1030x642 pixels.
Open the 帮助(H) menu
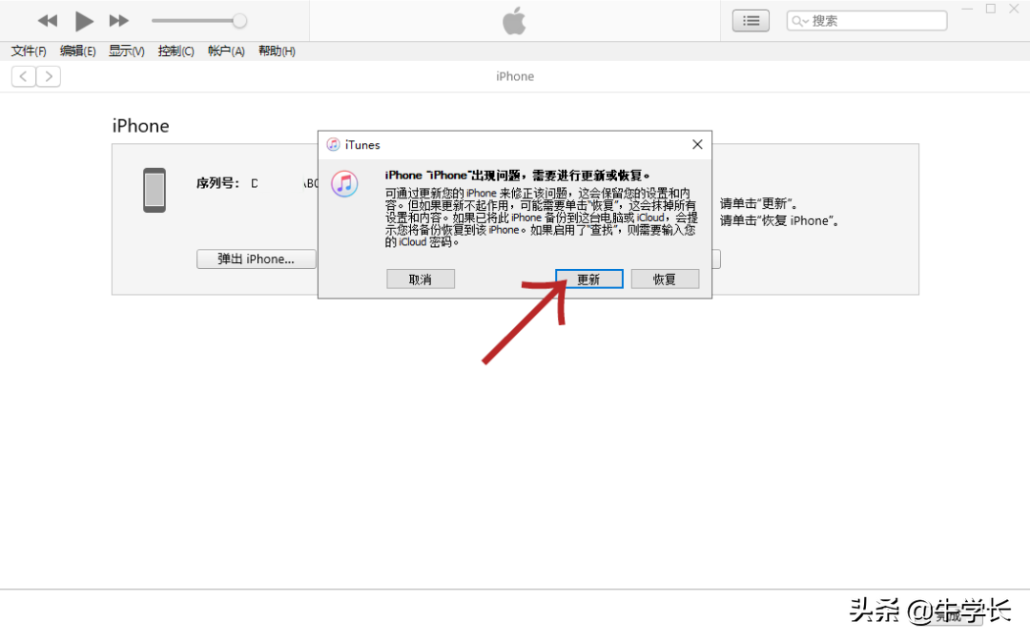tap(277, 52)
